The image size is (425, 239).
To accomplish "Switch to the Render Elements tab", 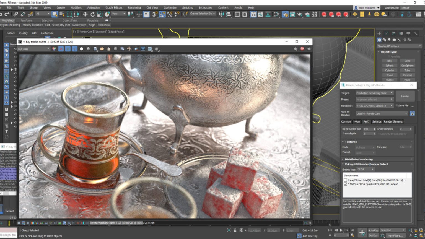I will point(393,122).
